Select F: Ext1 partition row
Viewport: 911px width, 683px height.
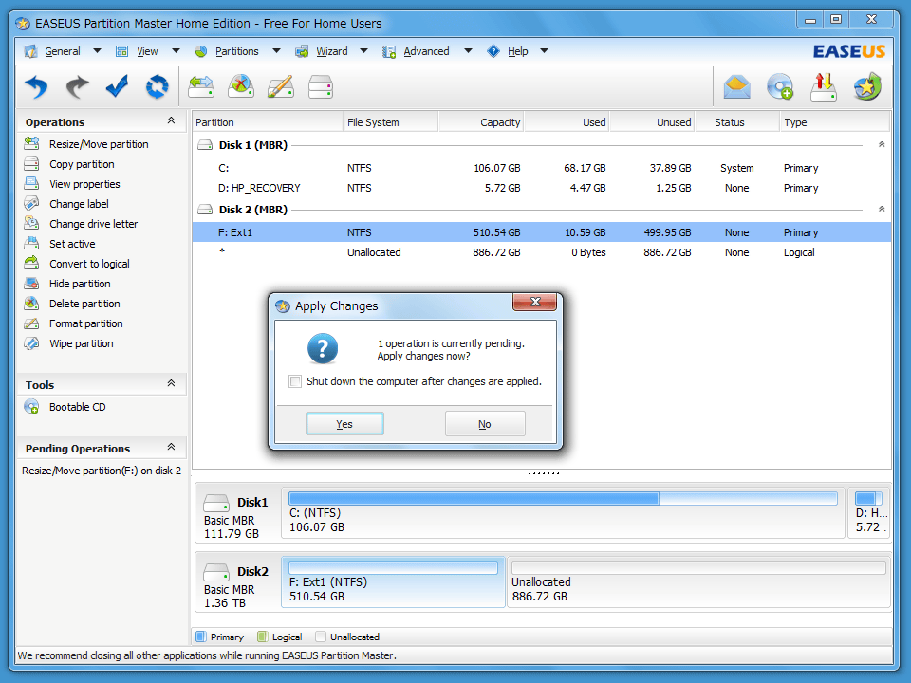[x=542, y=232]
